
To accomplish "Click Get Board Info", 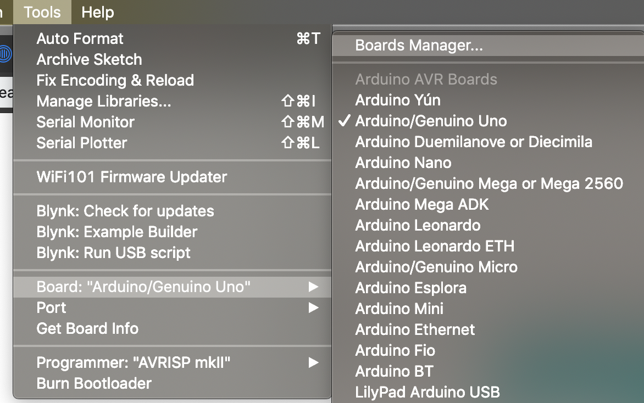I will click(x=172, y=329).
